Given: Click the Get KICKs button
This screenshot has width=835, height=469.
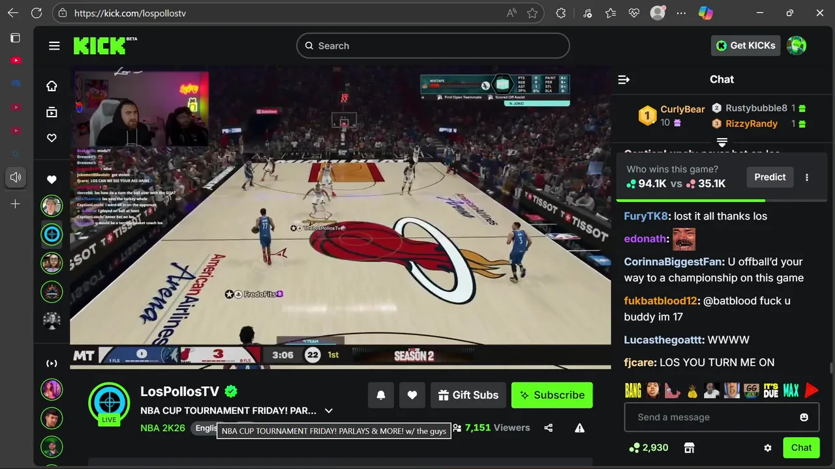Looking at the screenshot, I should (x=746, y=46).
